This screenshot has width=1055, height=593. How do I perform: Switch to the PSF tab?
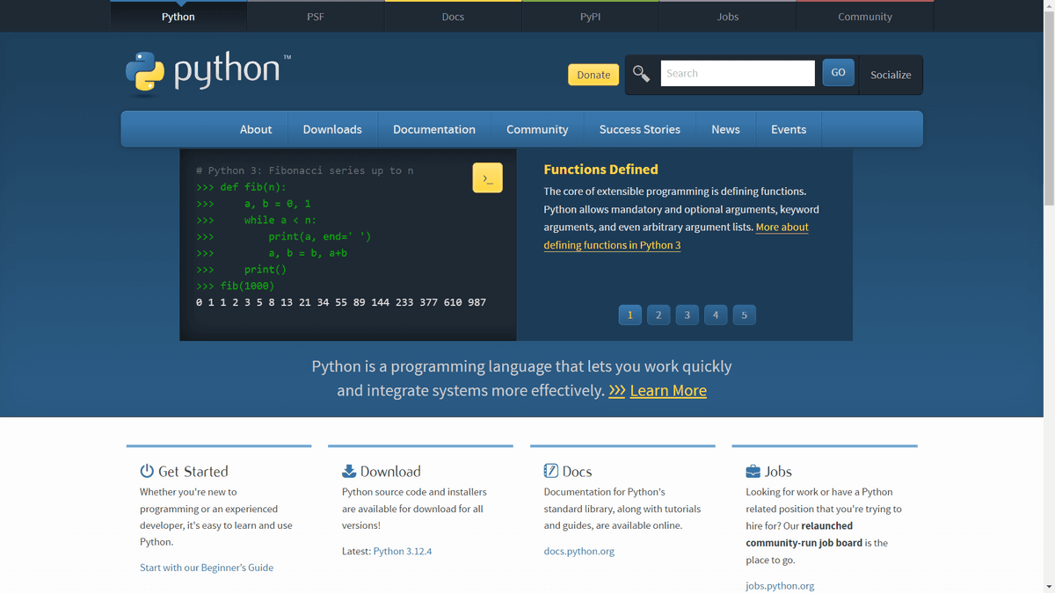click(315, 15)
